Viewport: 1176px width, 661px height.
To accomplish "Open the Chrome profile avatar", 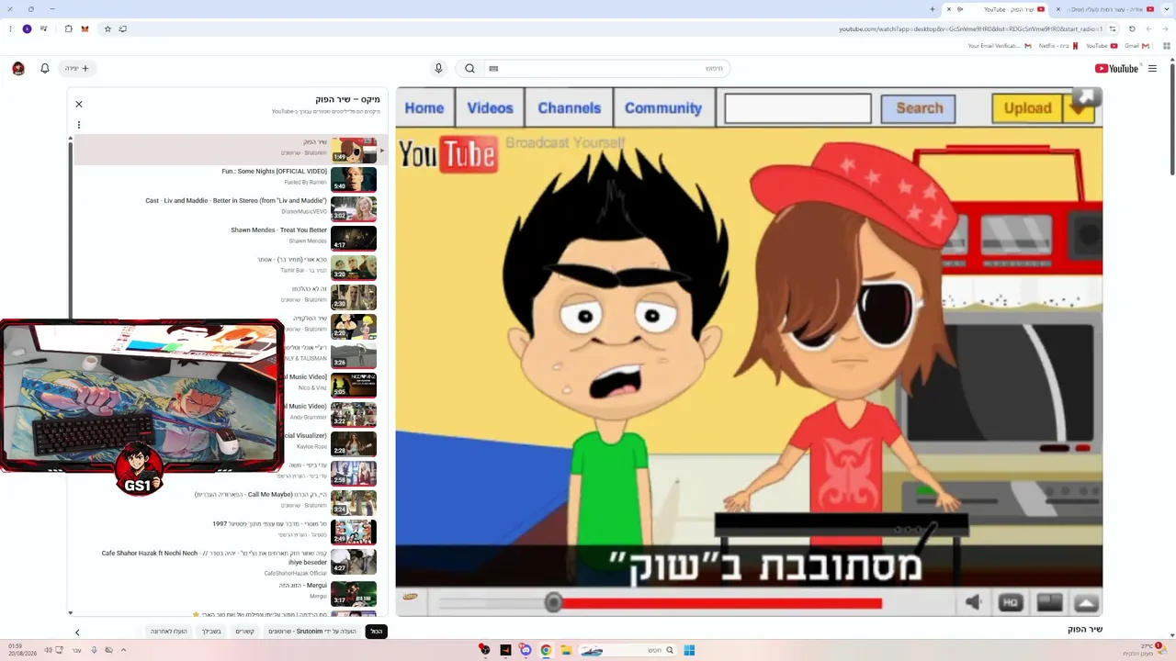I will click(x=27, y=28).
